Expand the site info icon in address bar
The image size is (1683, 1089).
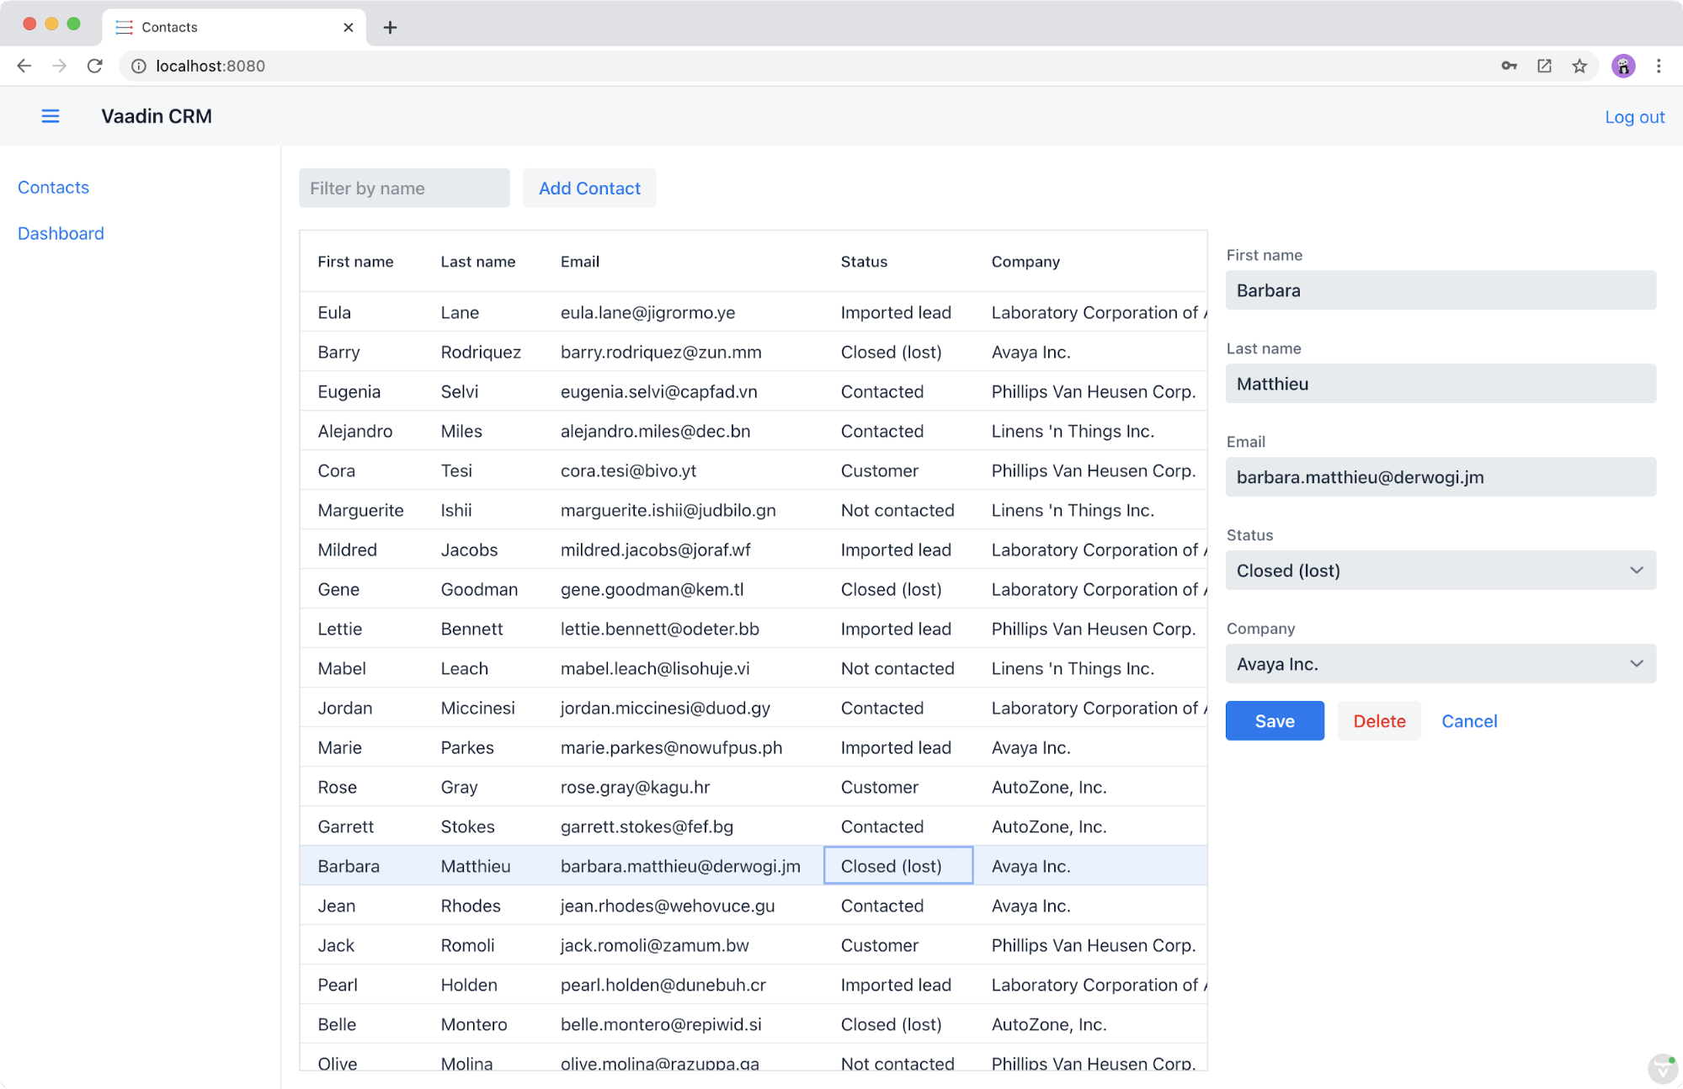(138, 66)
